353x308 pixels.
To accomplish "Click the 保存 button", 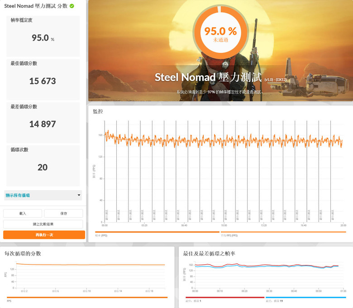I will click(63, 214).
